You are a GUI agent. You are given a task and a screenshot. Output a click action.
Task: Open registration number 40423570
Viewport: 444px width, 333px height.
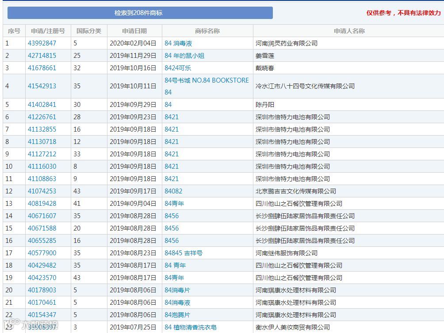coord(42,278)
